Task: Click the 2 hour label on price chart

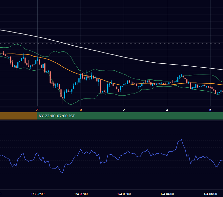Action: pyautogui.click(x=124, y=110)
